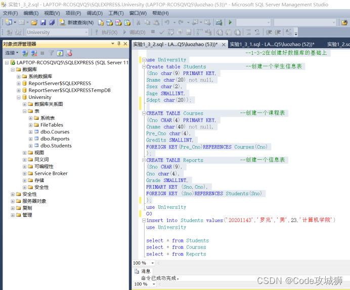Viewport: 350px width, 290px height.
Task: Click the Disconnect icon in Object Explorer toolbar
Action: tap(34, 53)
